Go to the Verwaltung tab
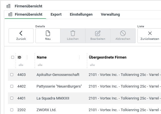 [110, 14]
